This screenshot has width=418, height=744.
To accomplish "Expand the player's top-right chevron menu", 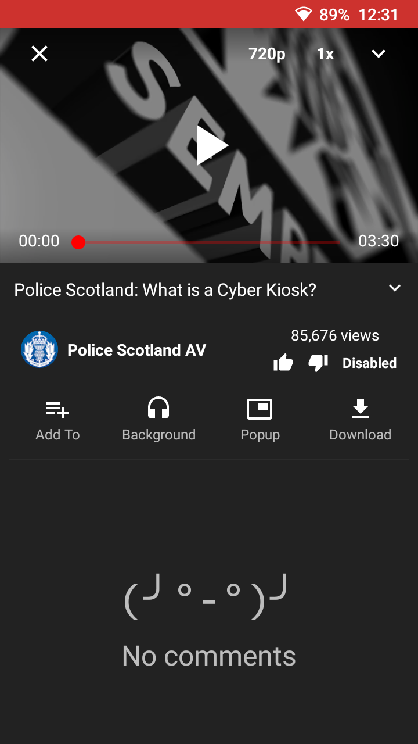I will [x=379, y=54].
